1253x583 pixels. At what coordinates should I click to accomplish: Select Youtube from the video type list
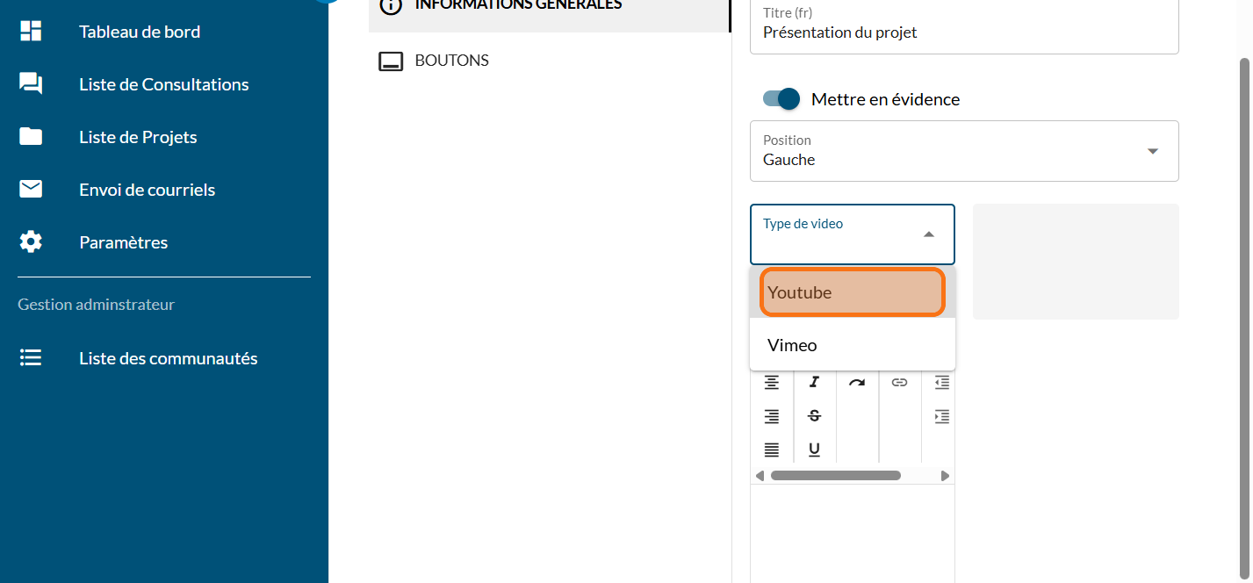pyautogui.click(x=852, y=292)
